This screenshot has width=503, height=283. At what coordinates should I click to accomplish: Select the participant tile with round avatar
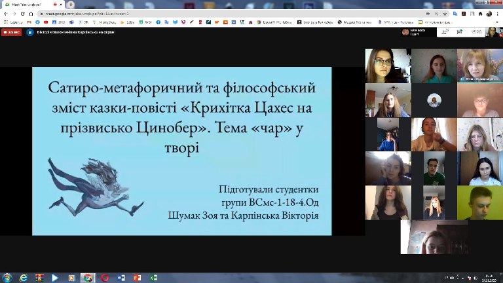434,100
